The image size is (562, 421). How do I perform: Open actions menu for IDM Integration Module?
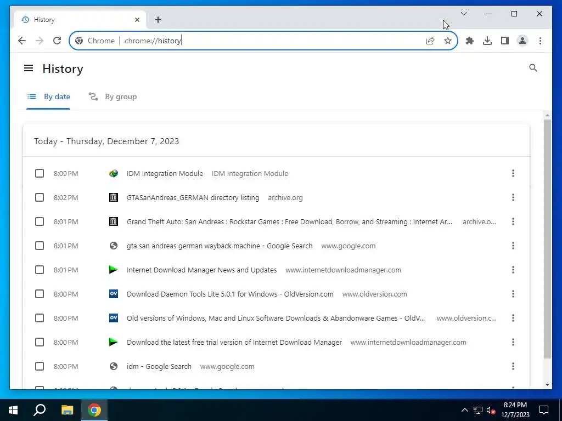click(x=513, y=173)
